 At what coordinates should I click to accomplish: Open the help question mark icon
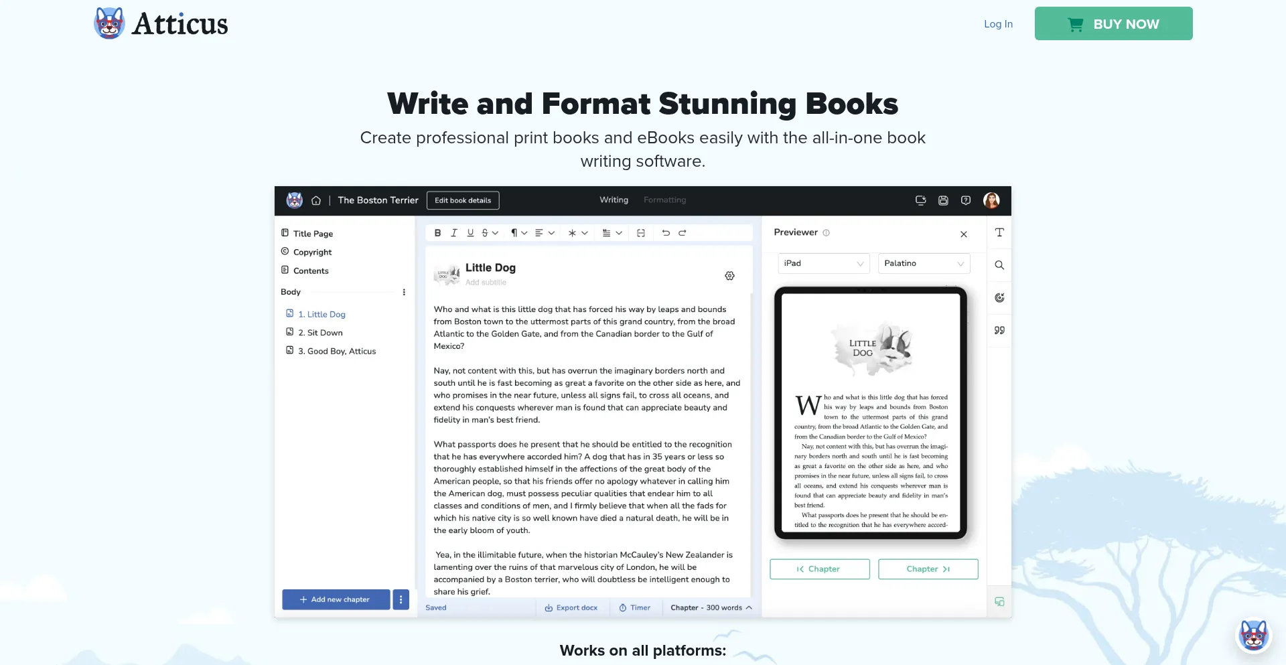(966, 200)
